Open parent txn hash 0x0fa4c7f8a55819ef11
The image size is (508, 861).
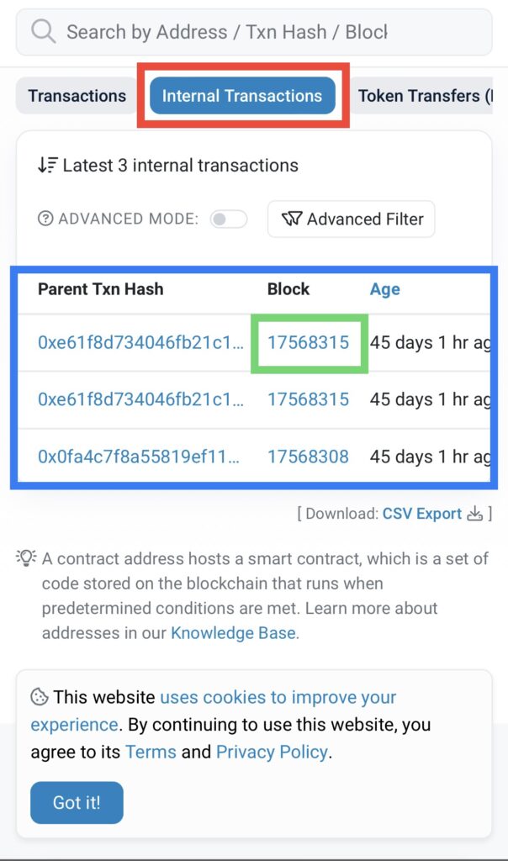pos(139,457)
